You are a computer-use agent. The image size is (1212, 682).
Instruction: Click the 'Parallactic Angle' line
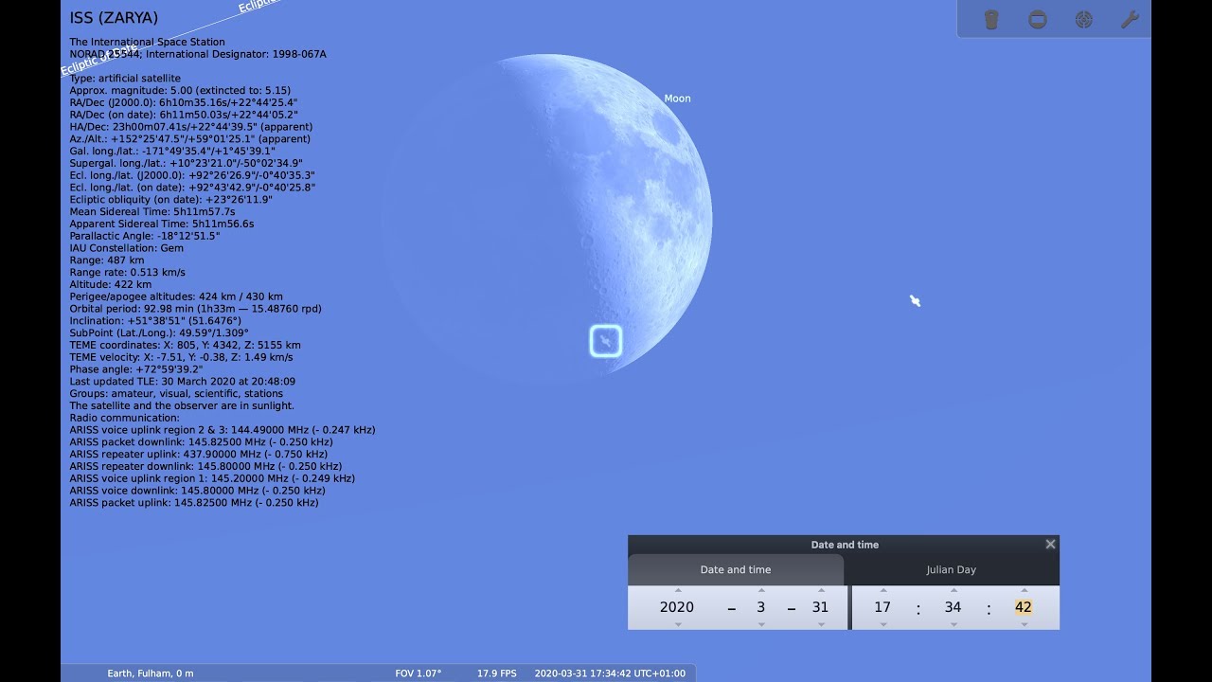pos(145,236)
